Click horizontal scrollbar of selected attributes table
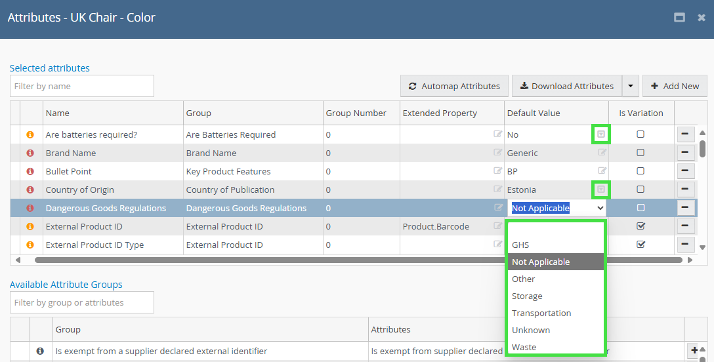714x362 pixels. click(x=358, y=260)
